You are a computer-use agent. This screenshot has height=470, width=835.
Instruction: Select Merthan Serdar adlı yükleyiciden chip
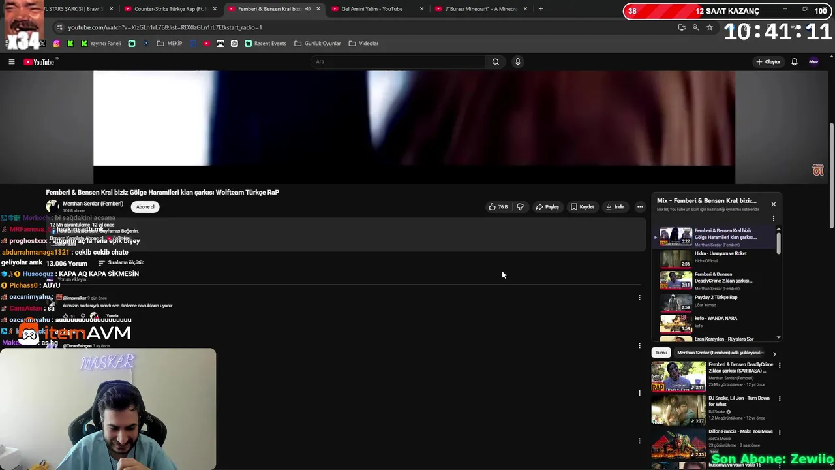pyautogui.click(x=720, y=352)
